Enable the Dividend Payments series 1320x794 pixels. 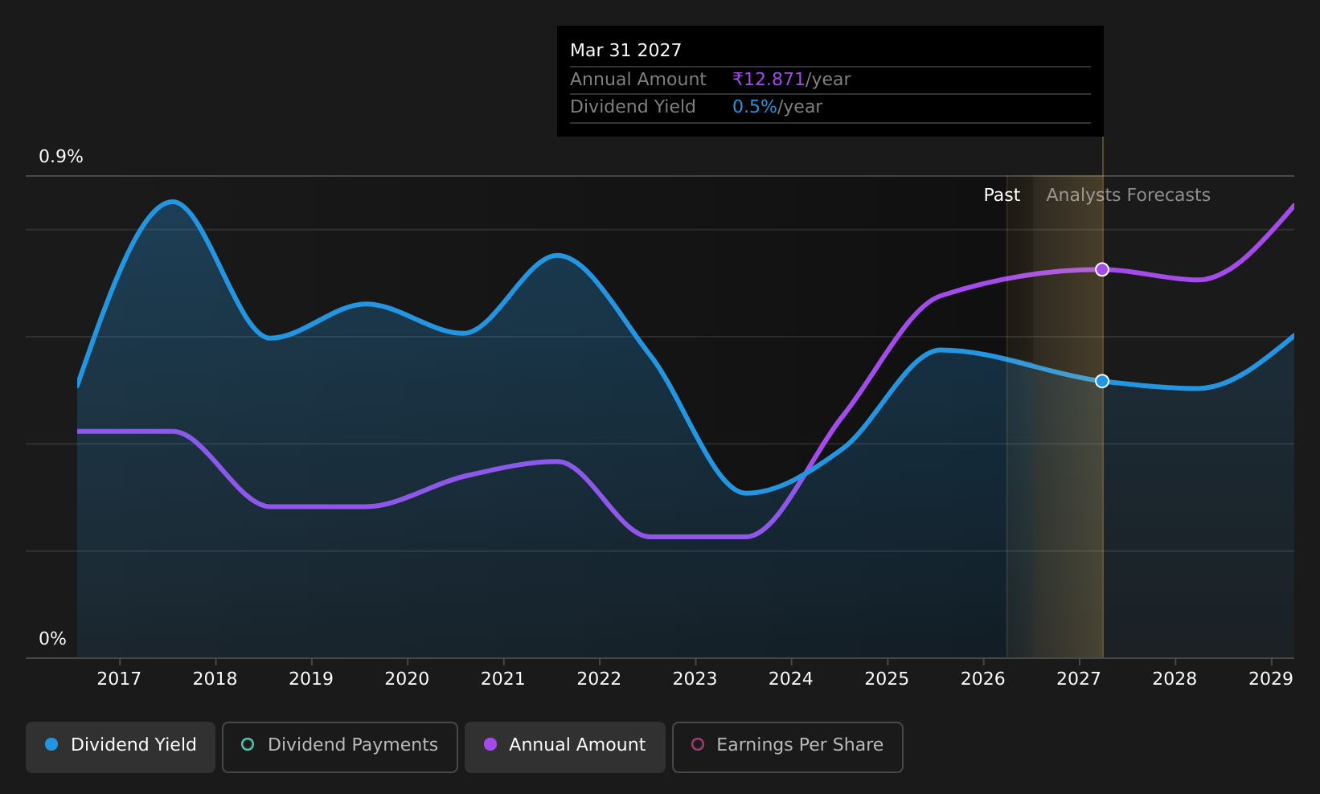340,747
